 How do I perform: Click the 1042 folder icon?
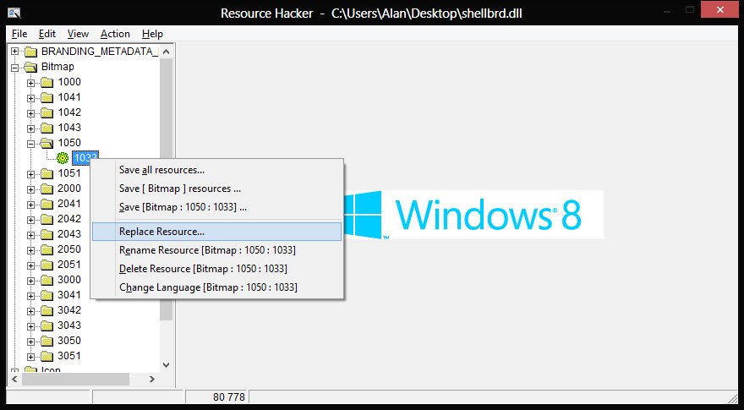pyautogui.click(x=46, y=113)
